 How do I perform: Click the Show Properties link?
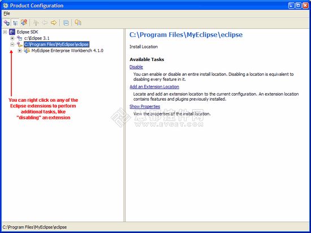145,106
